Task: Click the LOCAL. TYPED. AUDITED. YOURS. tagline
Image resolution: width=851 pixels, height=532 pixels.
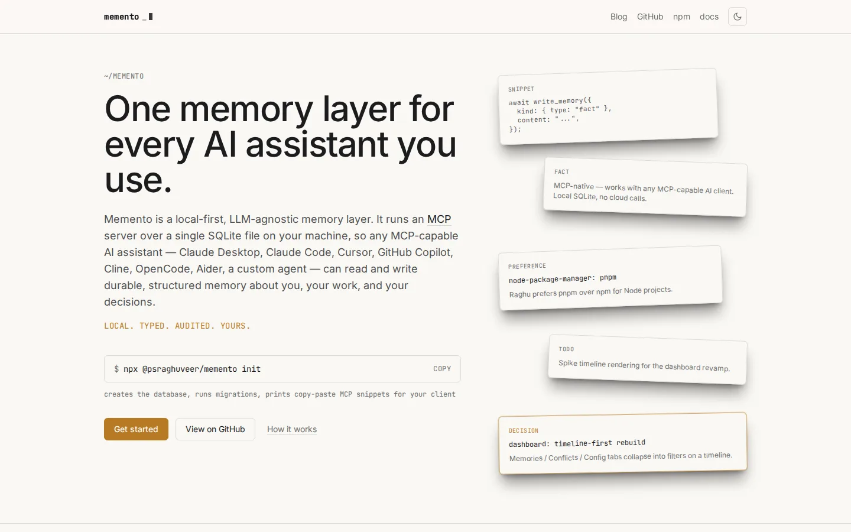Action: (x=177, y=326)
